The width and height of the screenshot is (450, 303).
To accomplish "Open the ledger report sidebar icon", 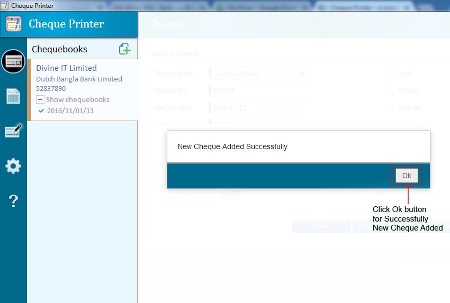I will (13, 96).
